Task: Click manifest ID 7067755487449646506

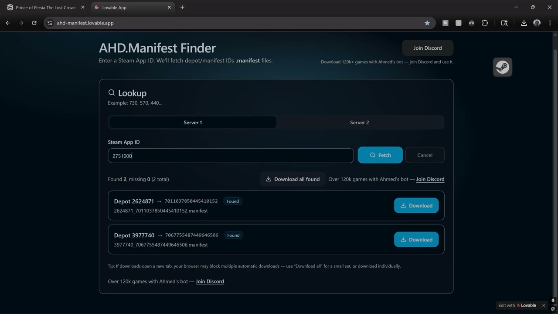Action: (192, 235)
